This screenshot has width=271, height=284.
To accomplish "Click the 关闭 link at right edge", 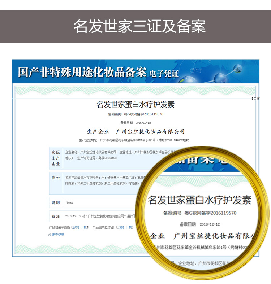I will [256, 99].
